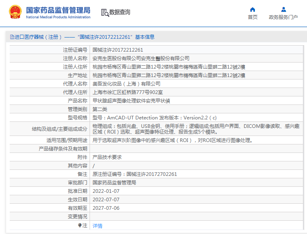Click the 注册人住所 address value

[169, 67]
